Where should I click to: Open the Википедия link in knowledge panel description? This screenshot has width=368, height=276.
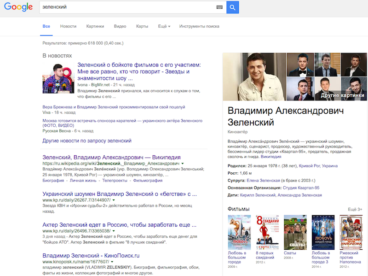coord(271,157)
